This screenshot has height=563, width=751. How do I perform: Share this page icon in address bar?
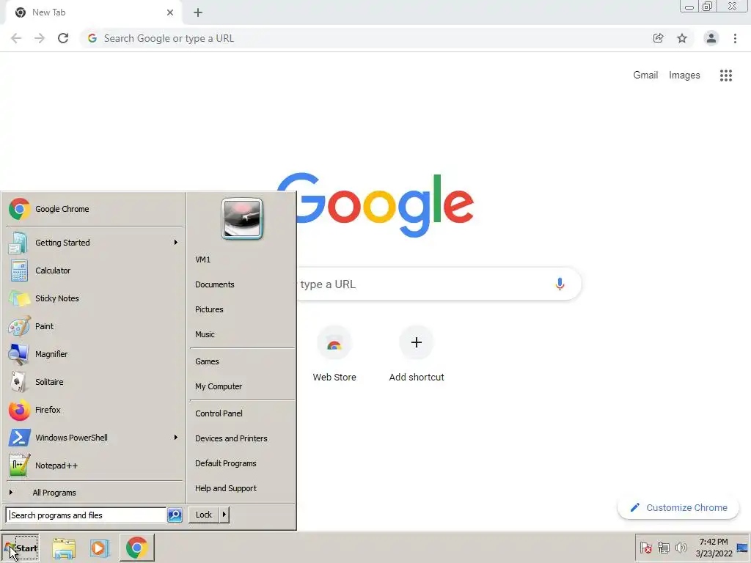point(658,38)
